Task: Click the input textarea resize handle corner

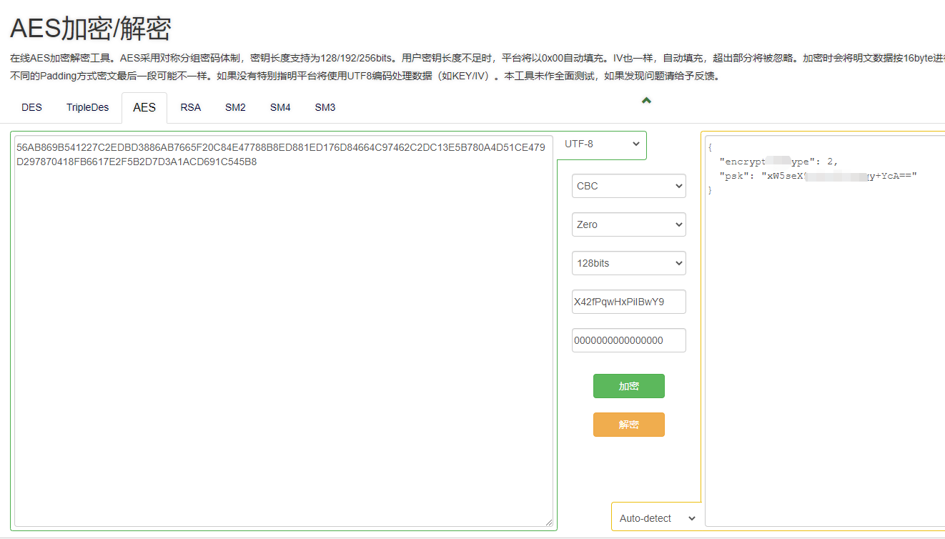Action: coord(548,523)
